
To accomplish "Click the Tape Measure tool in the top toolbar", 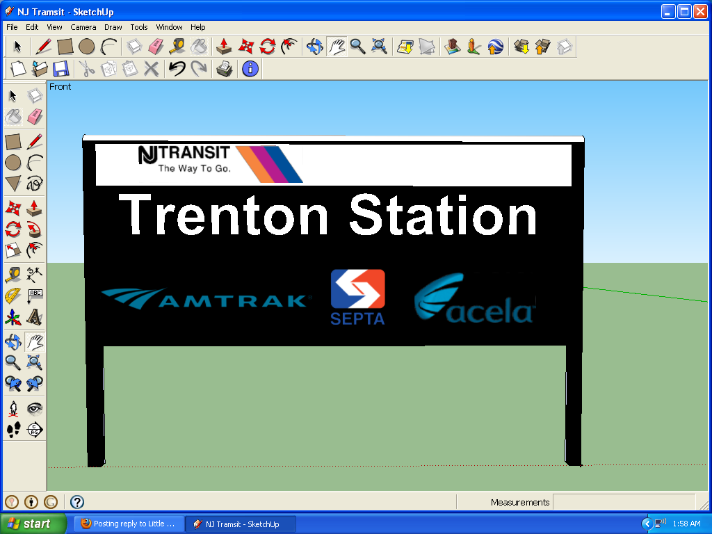I will point(177,47).
